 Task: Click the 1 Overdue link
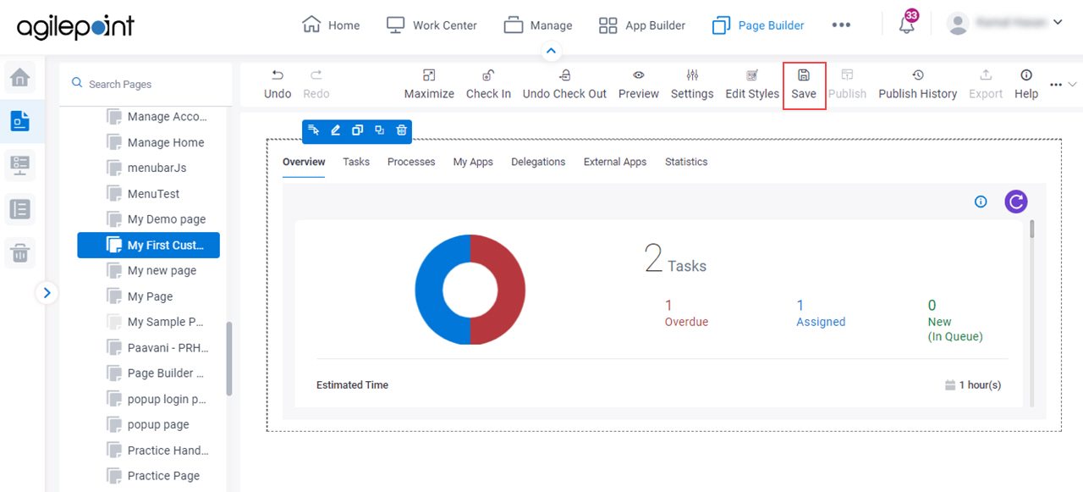coord(686,313)
